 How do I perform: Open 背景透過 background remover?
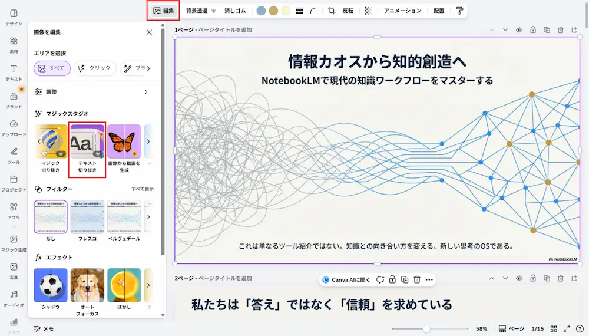click(201, 11)
